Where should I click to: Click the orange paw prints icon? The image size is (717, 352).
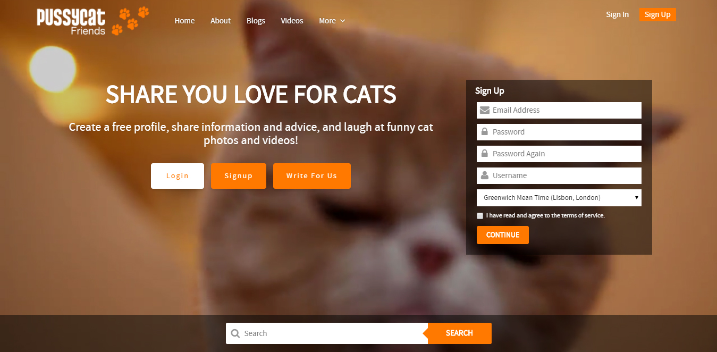coord(131,21)
